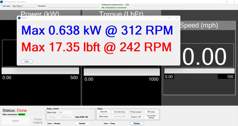This screenshot has width=238, height=126.
Task: Click No retardation correction text
Action: tap(114, 7)
